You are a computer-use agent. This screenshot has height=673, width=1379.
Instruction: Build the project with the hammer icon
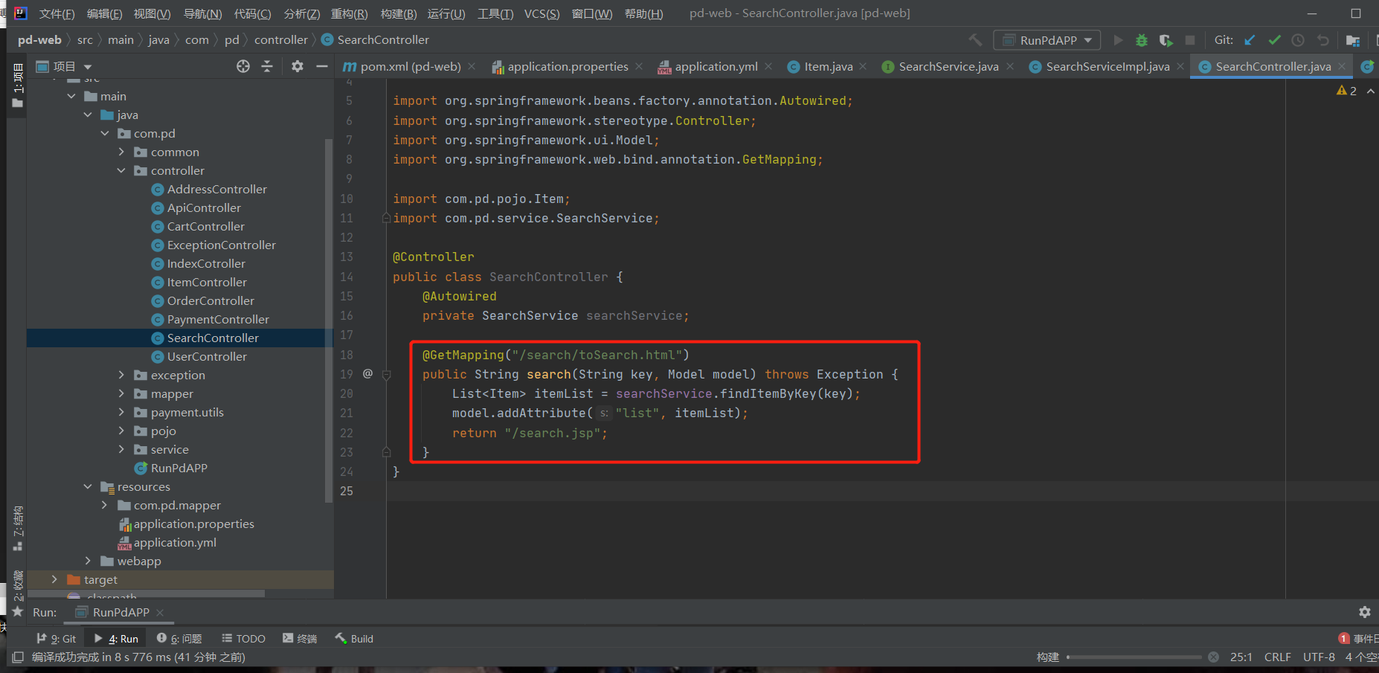coord(975,39)
